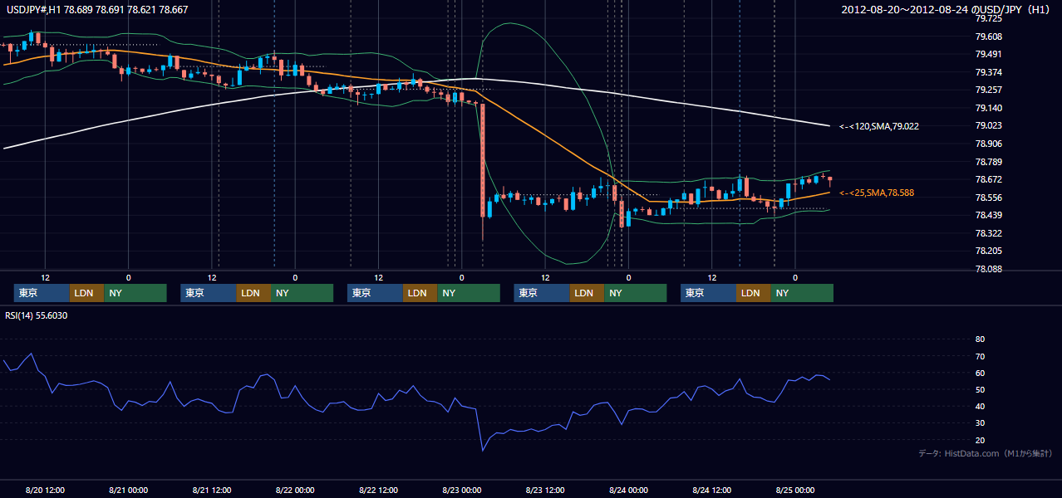Click the 8/24 00:00 date label
Screen dimensions: 1062x498
(628, 491)
